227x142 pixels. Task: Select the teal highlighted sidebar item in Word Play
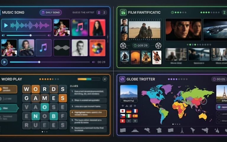[x=9, y=108]
